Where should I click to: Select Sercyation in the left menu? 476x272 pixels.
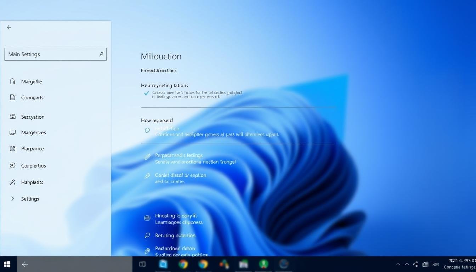click(33, 117)
